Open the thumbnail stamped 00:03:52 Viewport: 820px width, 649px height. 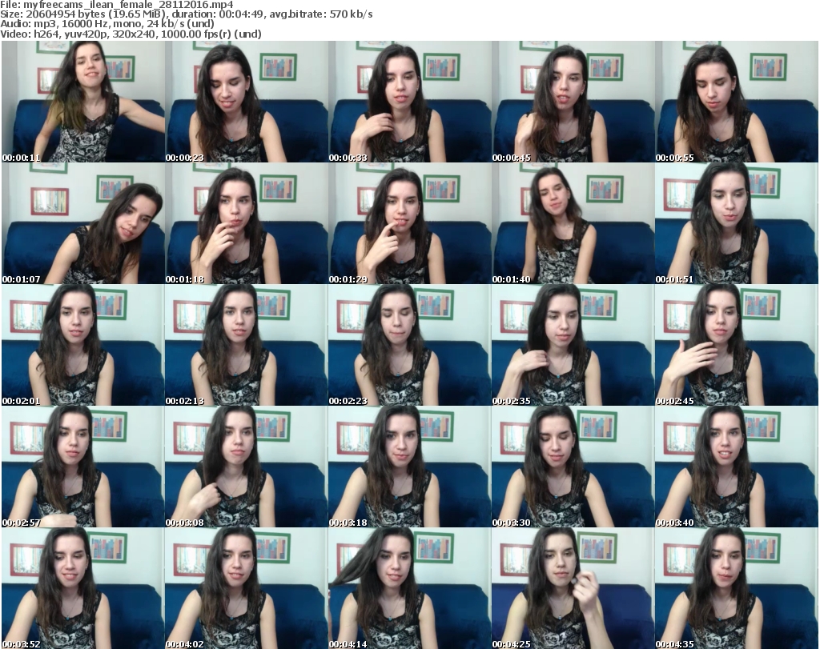click(x=83, y=588)
